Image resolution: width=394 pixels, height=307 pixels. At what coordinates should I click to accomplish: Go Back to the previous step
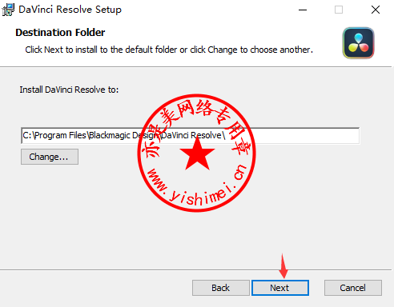click(221, 288)
